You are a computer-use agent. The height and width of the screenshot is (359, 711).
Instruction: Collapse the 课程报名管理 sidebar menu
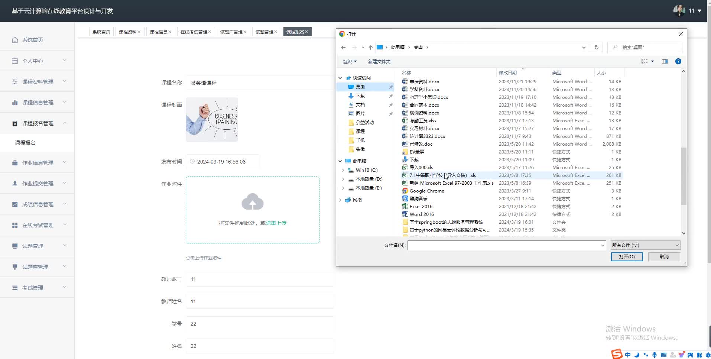tap(37, 123)
